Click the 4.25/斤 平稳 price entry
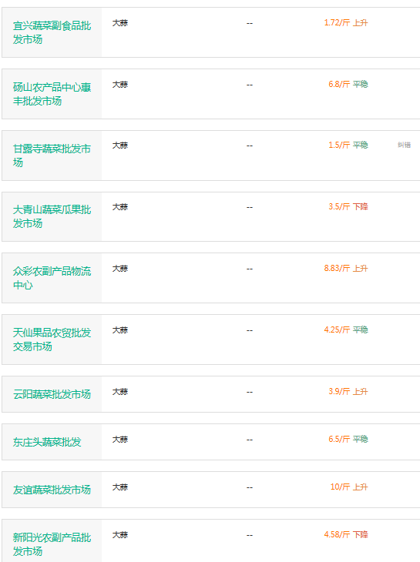Screen dimensions: 420x562 pyautogui.click(x=346, y=330)
